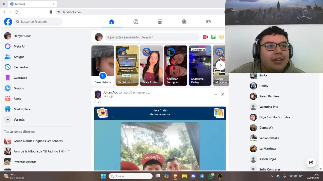Open Fans de la trilogia El Padrino shortcut
This screenshot has height=181, width=323.
pyautogui.click(x=37, y=151)
